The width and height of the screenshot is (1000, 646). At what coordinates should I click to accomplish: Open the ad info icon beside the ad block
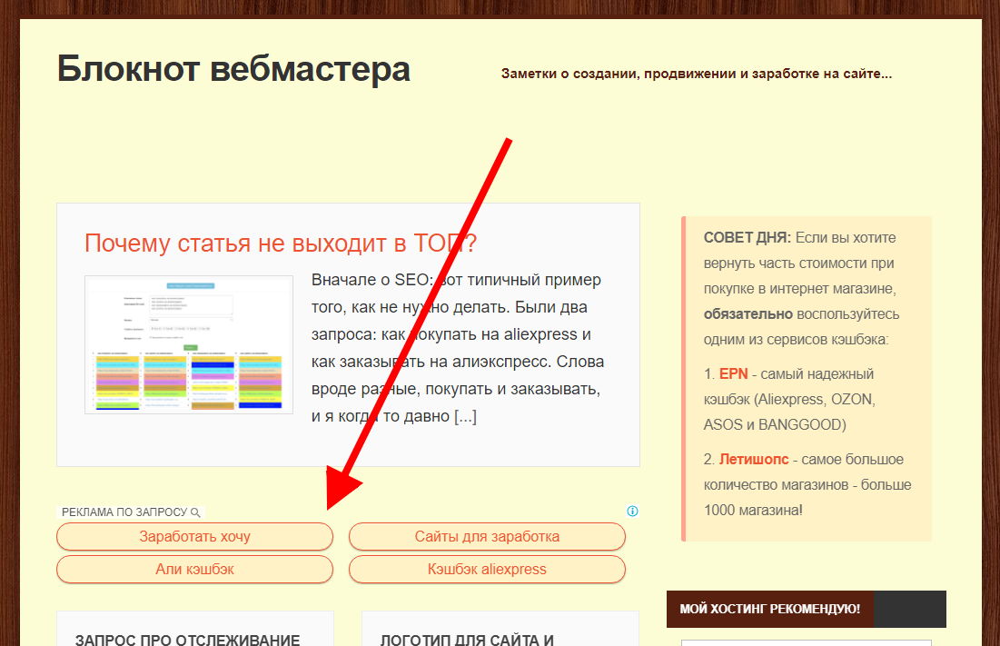pos(632,511)
